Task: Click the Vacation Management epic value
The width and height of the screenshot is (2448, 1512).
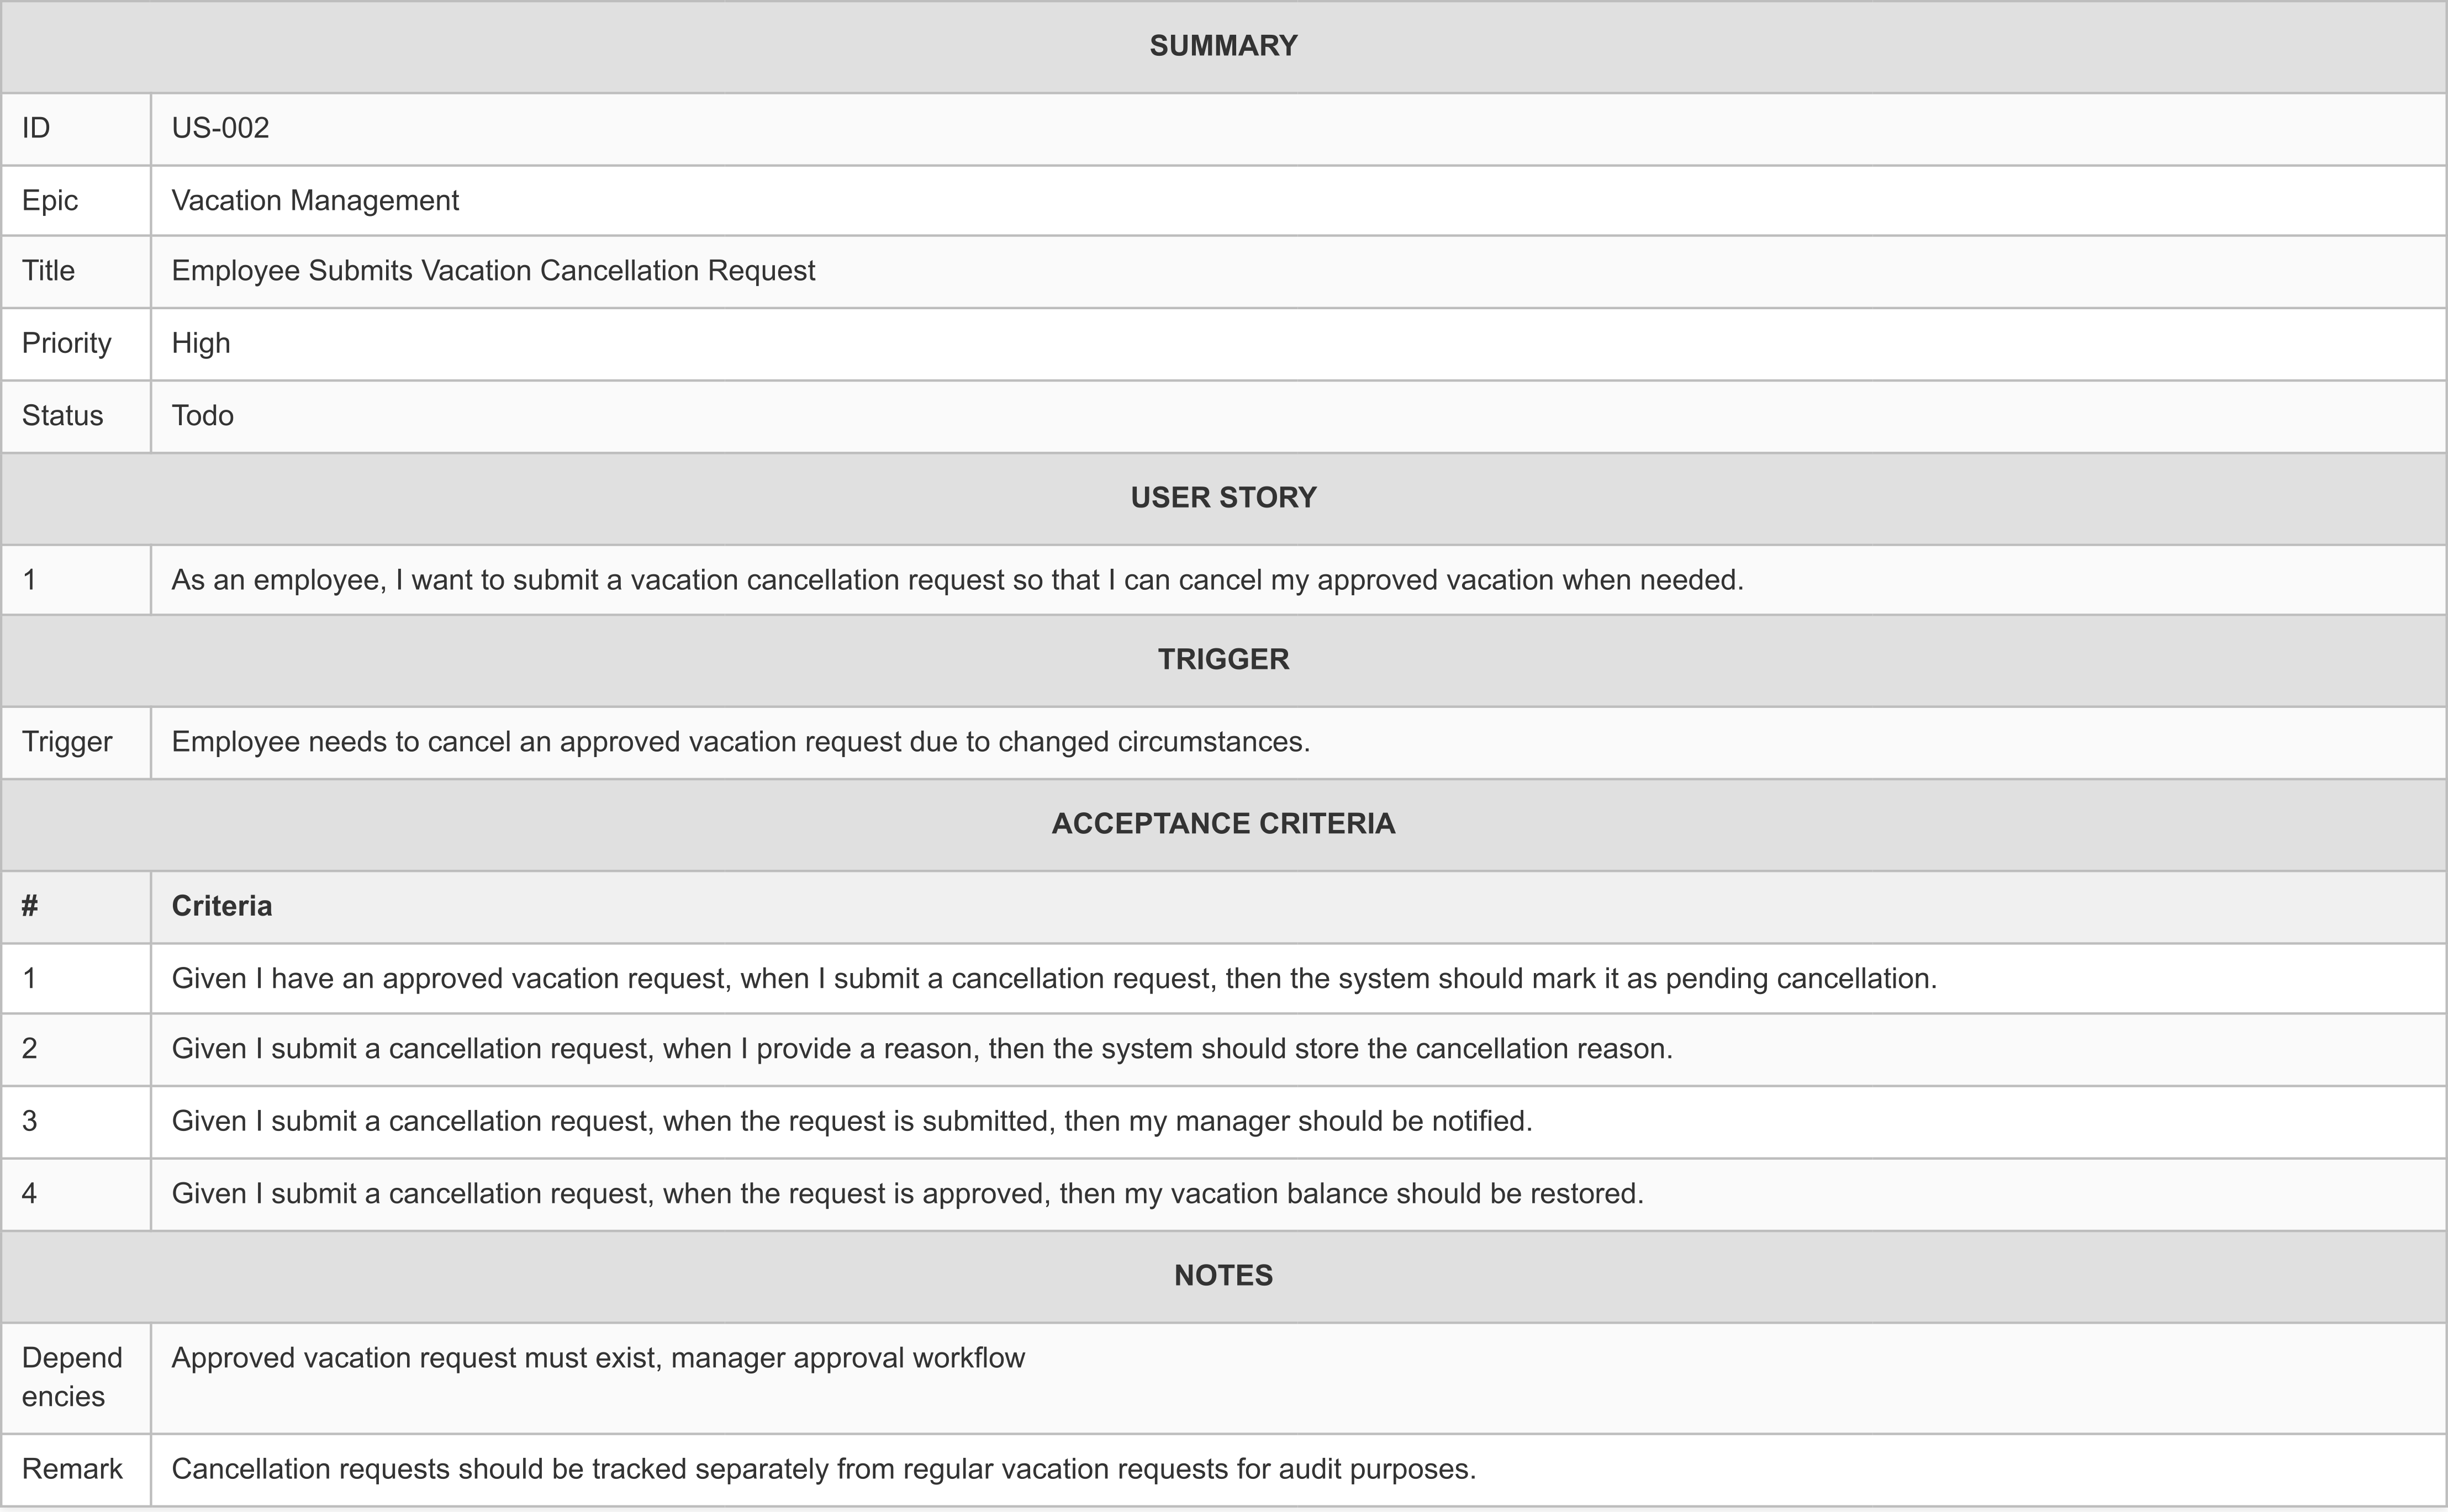Action: (x=315, y=200)
